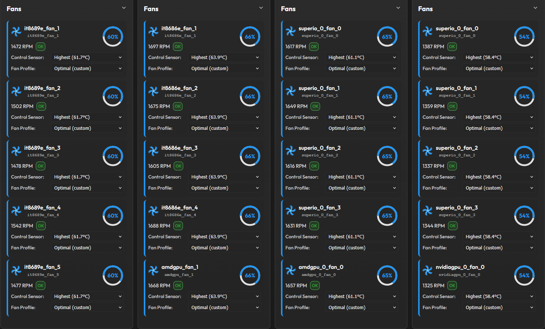Click the fan icon beside nvidiagpu_0_fan_0
The height and width of the screenshot is (329, 545).
click(x=428, y=270)
